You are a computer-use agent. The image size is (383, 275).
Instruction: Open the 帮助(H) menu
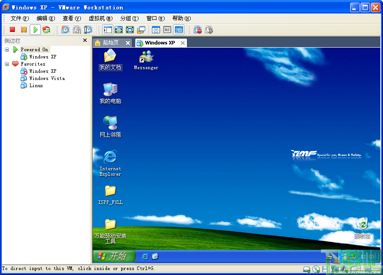(182, 18)
